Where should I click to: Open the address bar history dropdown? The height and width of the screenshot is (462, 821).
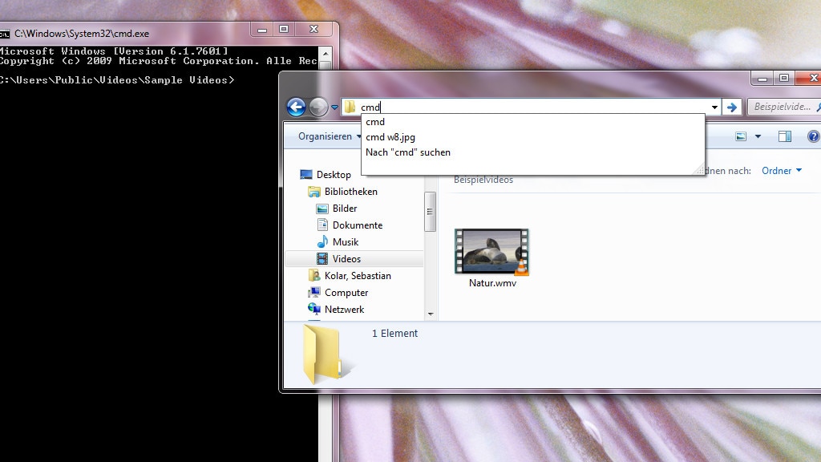[714, 107]
